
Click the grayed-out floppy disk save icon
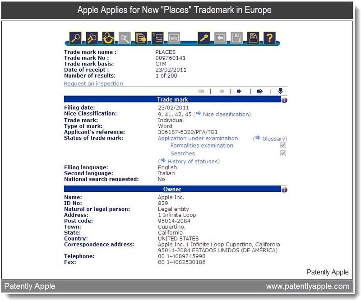236,38
